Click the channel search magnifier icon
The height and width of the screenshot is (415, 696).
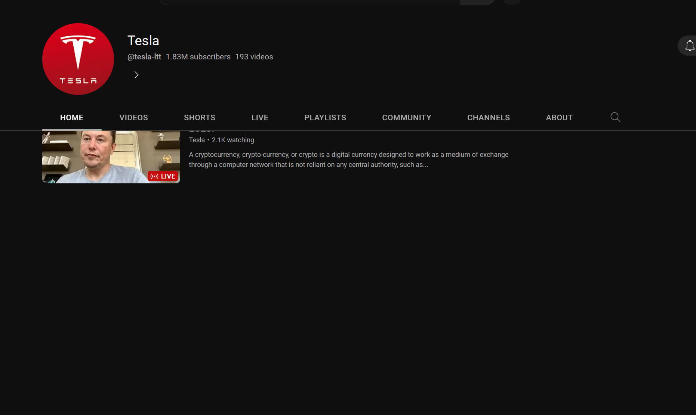[x=615, y=117]
